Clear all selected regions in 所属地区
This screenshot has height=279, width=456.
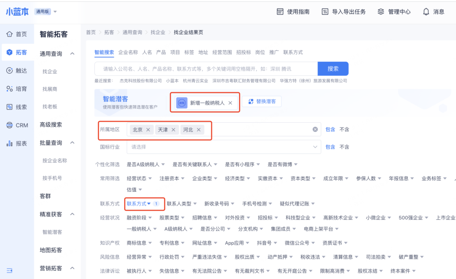pyautogui.click(x=315, y=129)
